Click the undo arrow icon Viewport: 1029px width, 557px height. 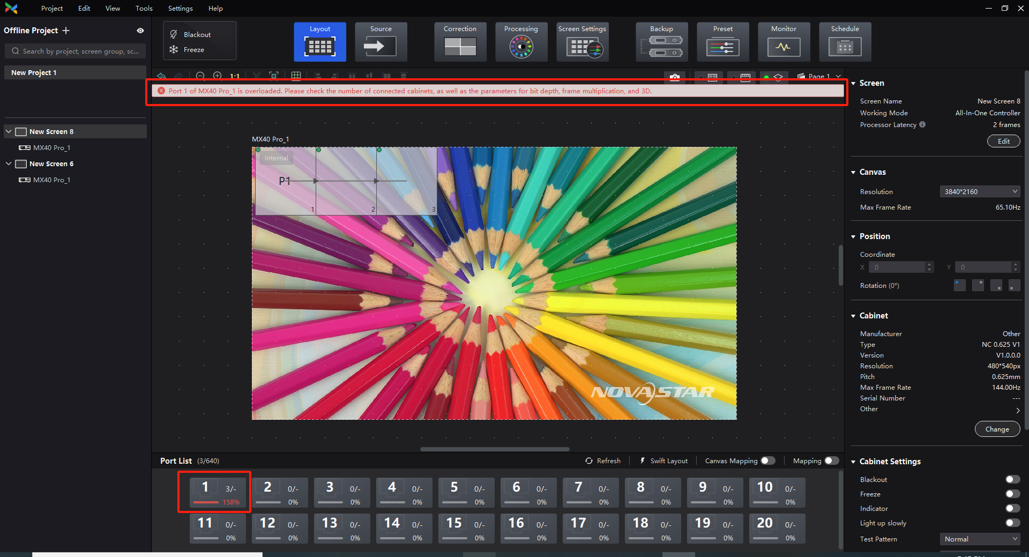161,76
